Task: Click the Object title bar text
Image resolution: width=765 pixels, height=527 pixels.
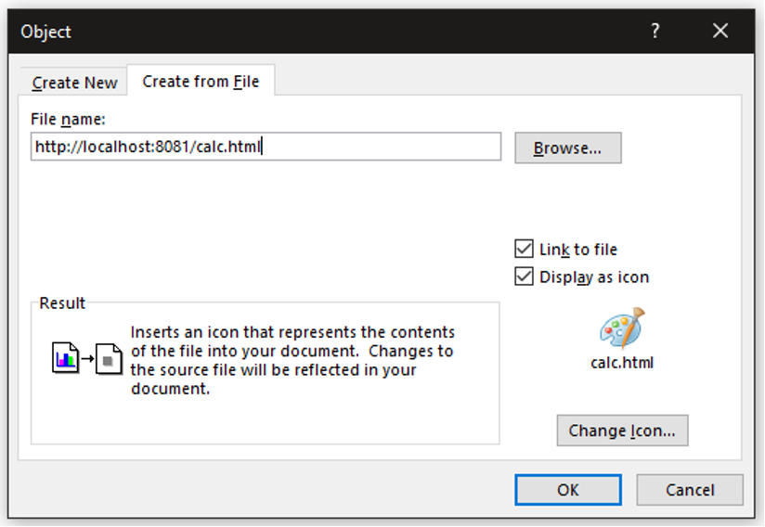Action: click(46, 32)
